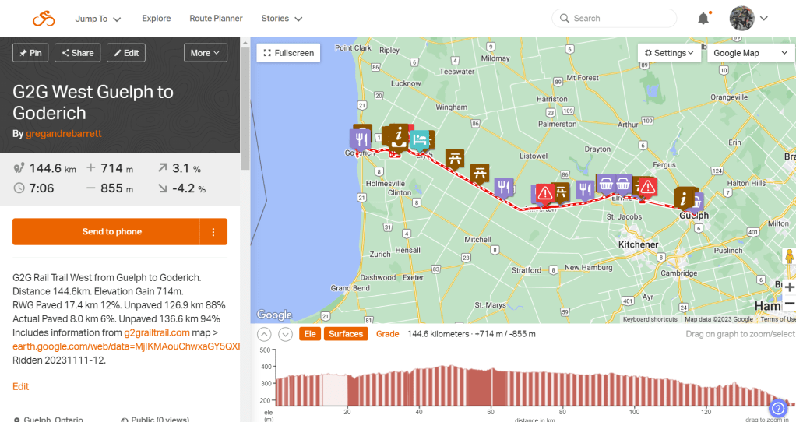Click the Share button
Viewport: 796px width, 422px height.
[x=76, y=53]
